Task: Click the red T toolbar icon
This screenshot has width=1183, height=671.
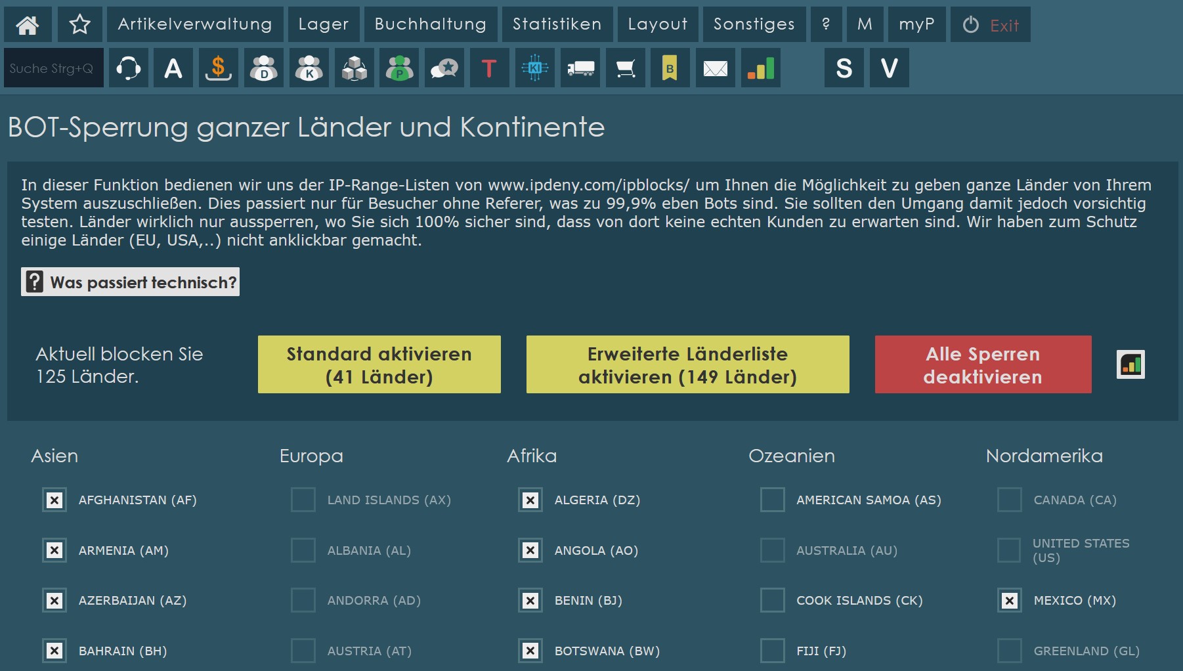Action: pyautogui.click(x=490, y=68)
